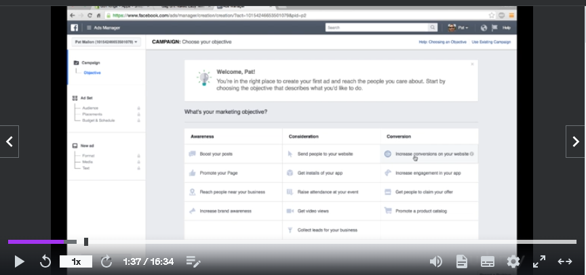Click the browser home icon
This screenshot has width=586, height=275.
98,16
